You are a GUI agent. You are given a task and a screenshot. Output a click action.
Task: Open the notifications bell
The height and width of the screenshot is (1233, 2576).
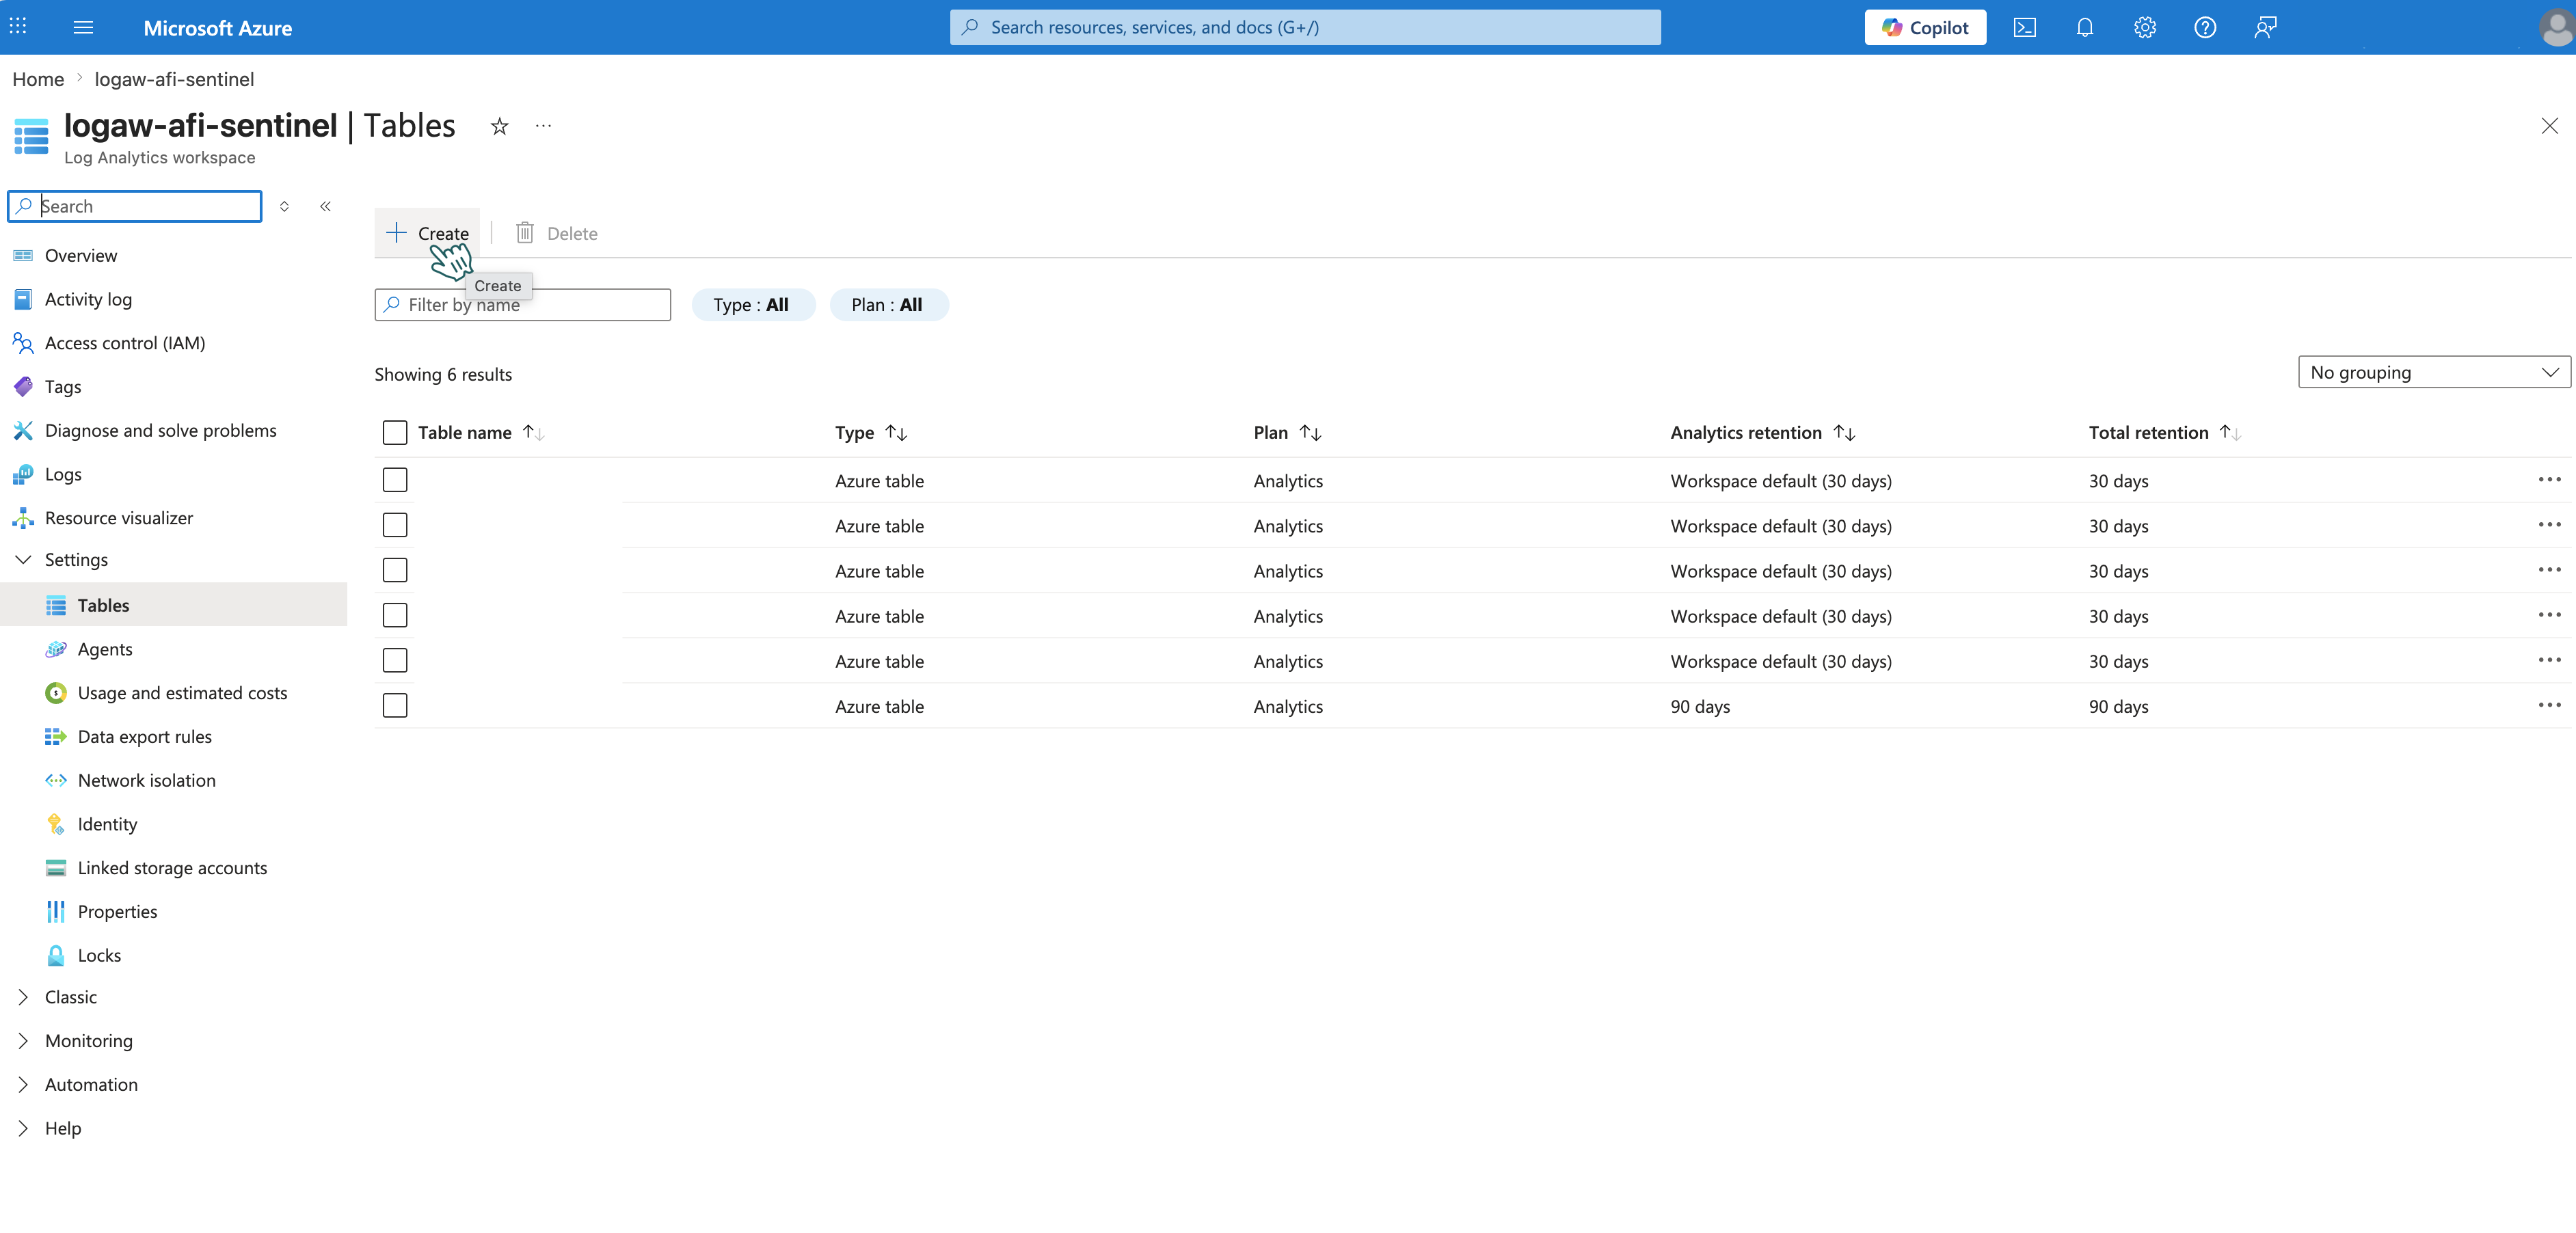point(2084,27)
